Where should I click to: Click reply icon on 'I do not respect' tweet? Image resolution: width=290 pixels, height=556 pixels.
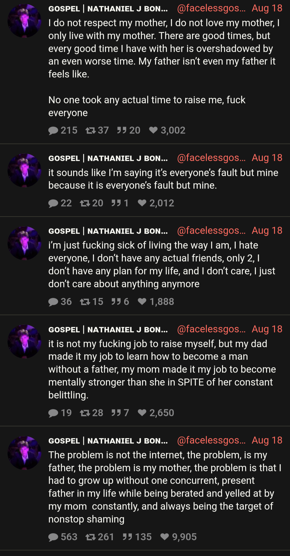coord(53,131)
